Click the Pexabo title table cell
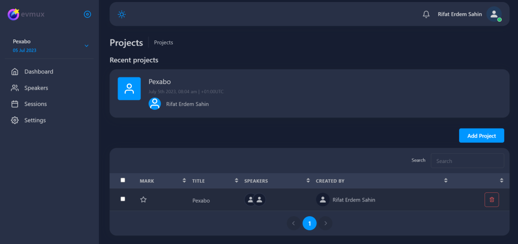The image size is (518, 244). pos(201,200)
